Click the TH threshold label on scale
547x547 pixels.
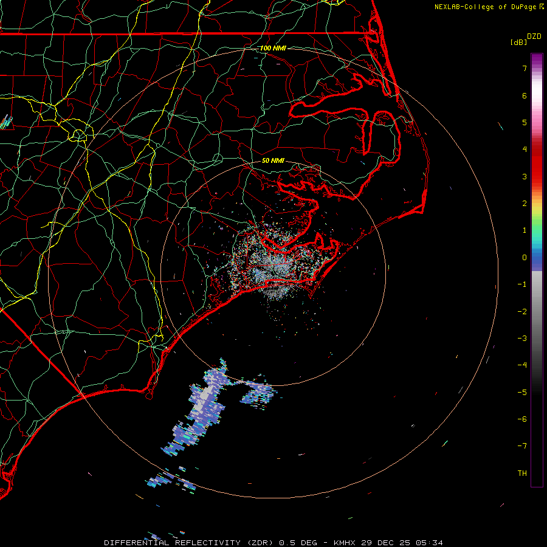(x=522, y=473)
